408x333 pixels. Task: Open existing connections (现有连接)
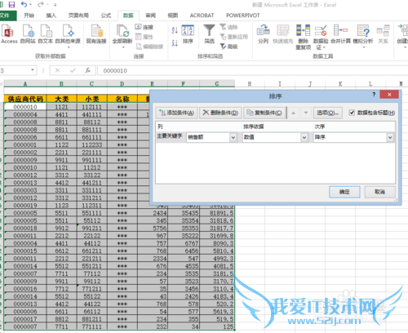(x=96, y=34)
